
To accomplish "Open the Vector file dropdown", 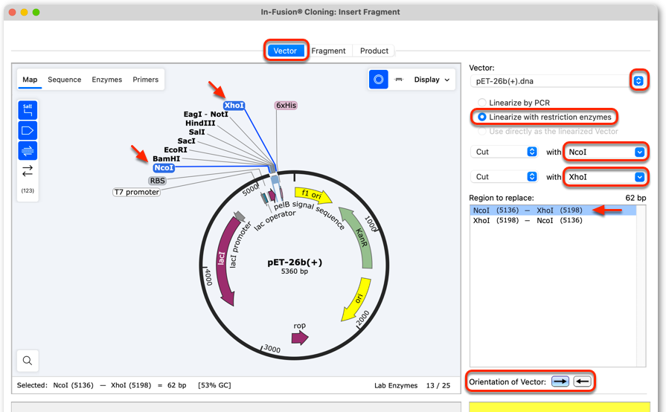I will (x=638, y=80).
